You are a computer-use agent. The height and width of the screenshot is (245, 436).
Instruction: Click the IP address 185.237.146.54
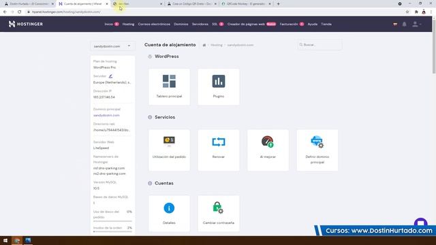point(104,97)
